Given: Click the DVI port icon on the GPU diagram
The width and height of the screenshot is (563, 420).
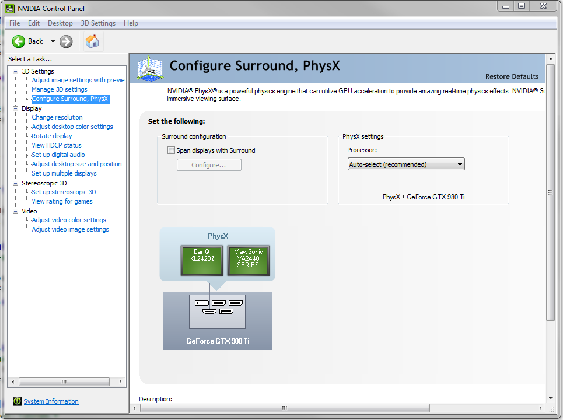Looking at the screenshot, I should [x=202, y=303].
